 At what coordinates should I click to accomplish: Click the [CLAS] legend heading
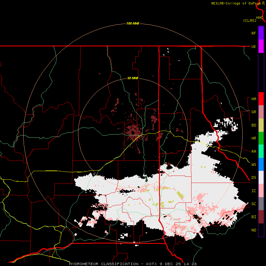tap(250, 20)
